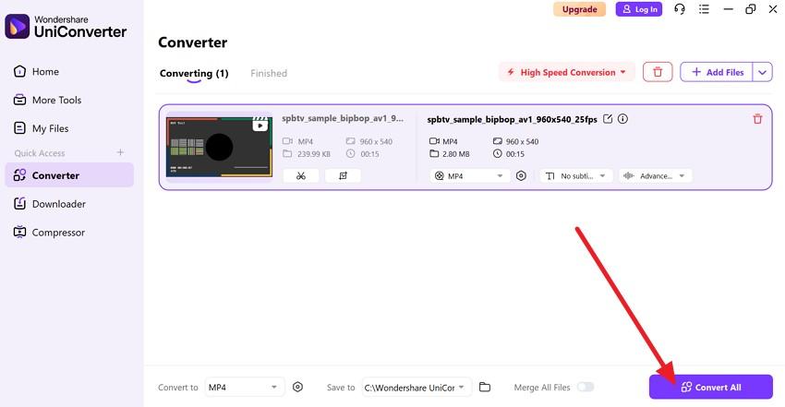Click output name spbtv_sample_bipbop_av1_960x540_25fps
The width and height of the screenshot is (785, 407).
pyautogui.click(x=512, y=119)
